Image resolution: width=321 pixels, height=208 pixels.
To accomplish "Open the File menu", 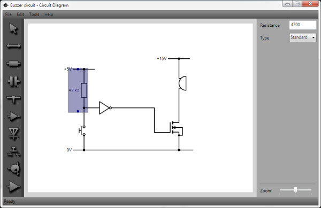I will 9,14.
